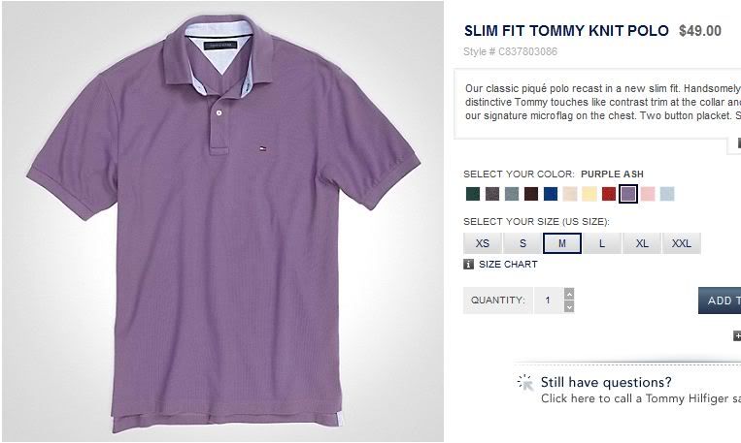The width and height of the screenshot is (741, 443).
Task: Choose size XXL
Action: pos(682,243)
